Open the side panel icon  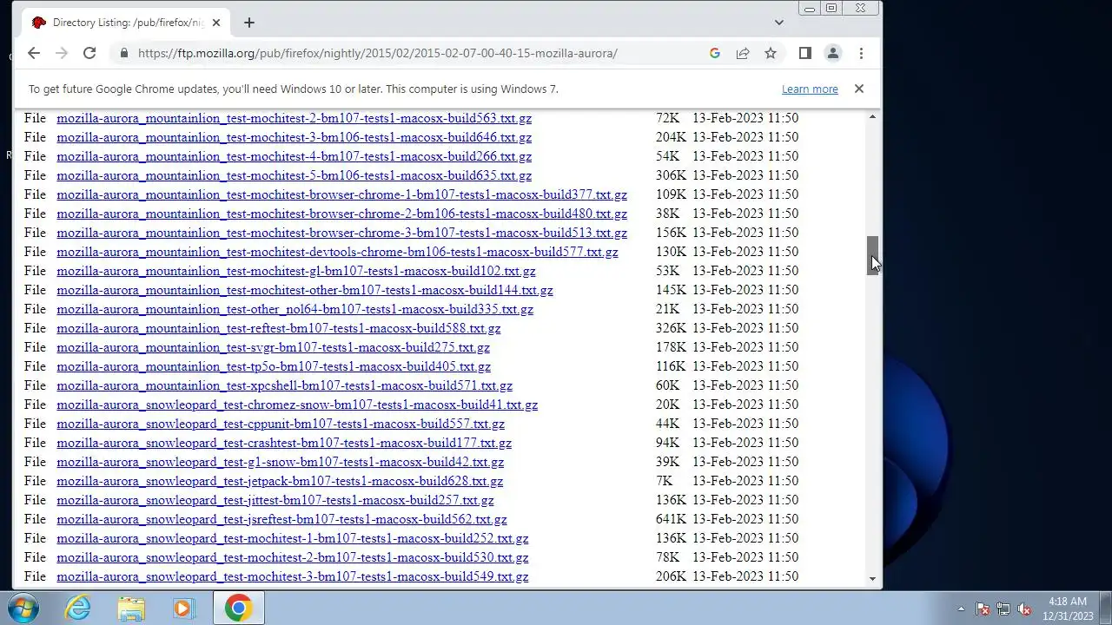click(805, 53)
